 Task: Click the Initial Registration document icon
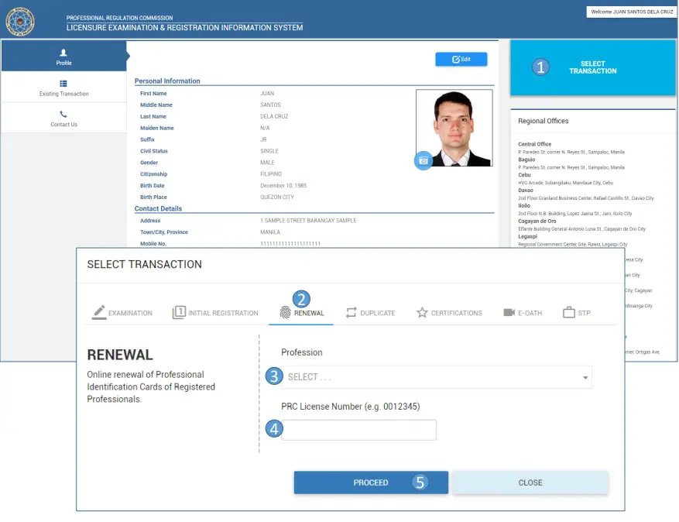pos(179,312)
